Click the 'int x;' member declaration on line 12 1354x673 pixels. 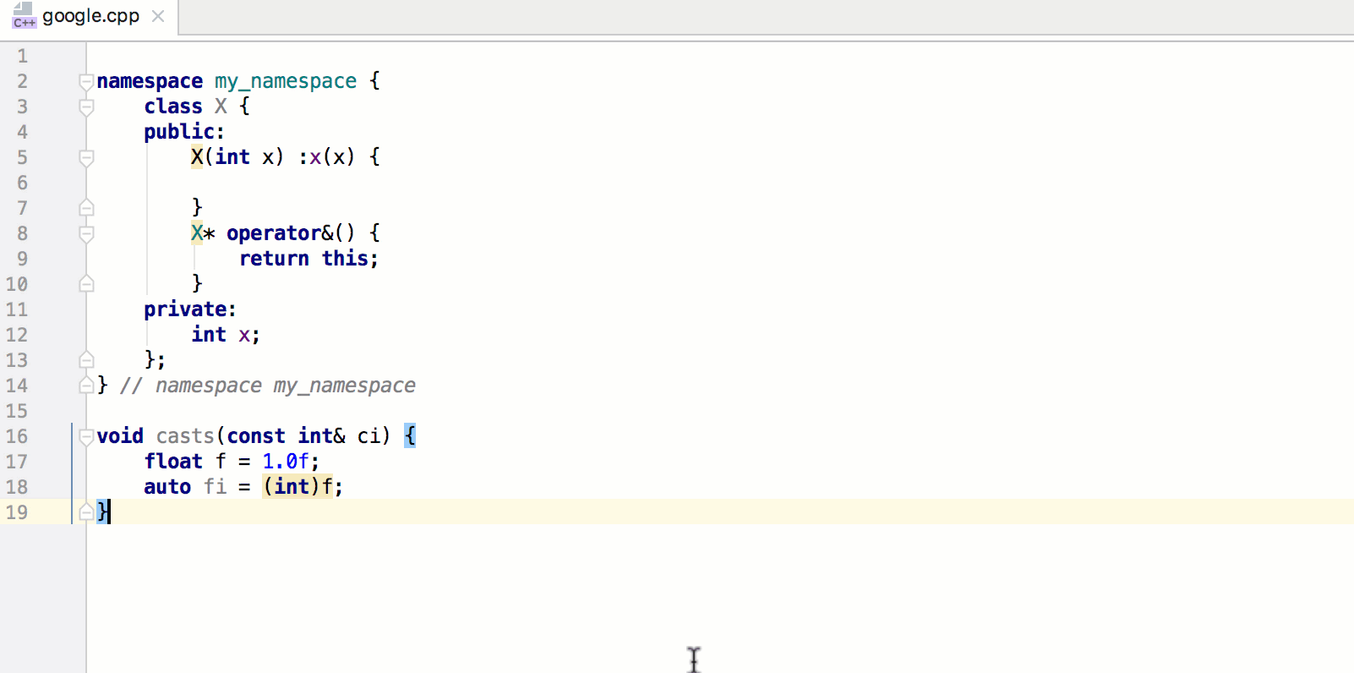(x=226, y=335)
